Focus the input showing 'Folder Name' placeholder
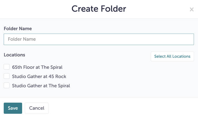 tap(99, 39)
